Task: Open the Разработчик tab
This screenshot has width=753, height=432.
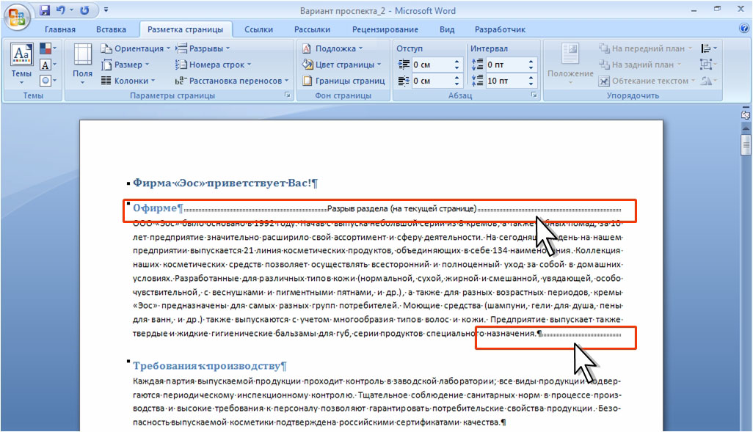Action: click(500, 29)
